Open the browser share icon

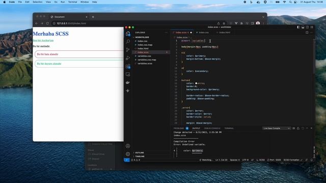click(x=219, y=23)
